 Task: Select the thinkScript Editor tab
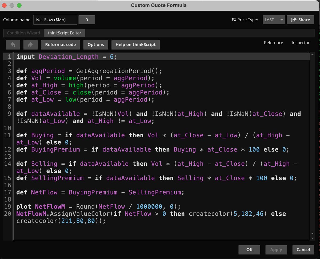[65, 33]
